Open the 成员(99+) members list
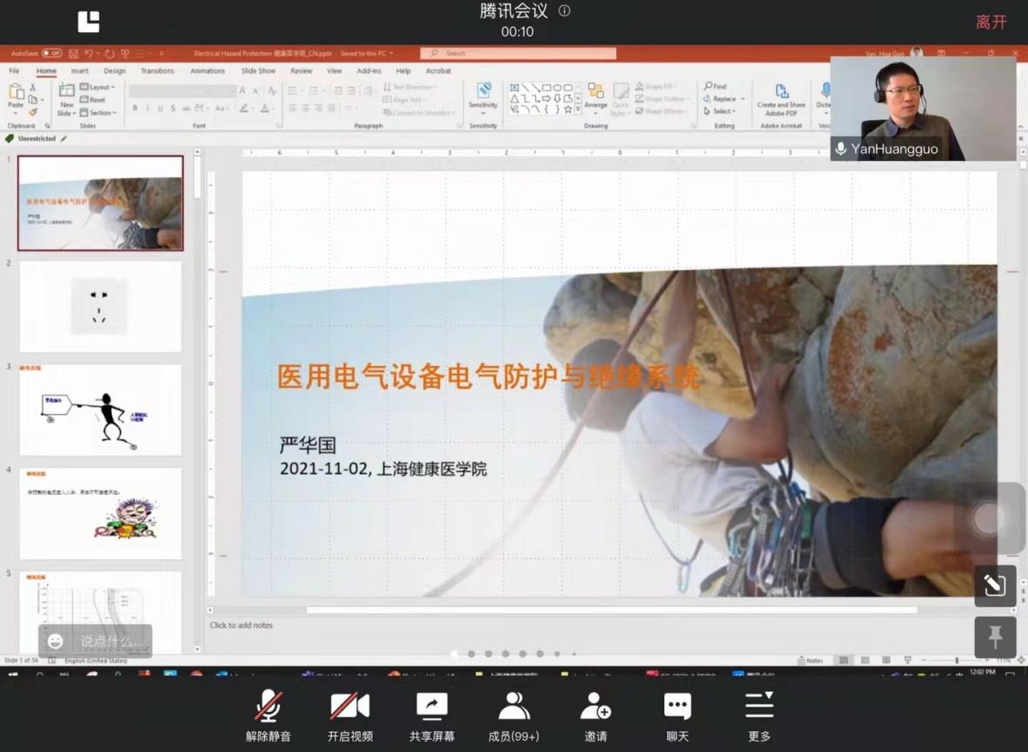Viewport: 1028px width, 752px height. click(x=514, y=715)
